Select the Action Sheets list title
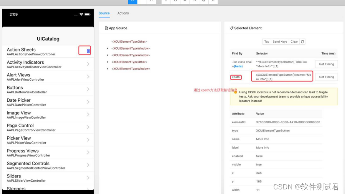 pos(21,50)
